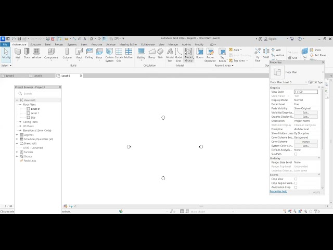This screenshot has height=250, width=333.
Task: Select the Wall tool
Action: pos(18,54)
